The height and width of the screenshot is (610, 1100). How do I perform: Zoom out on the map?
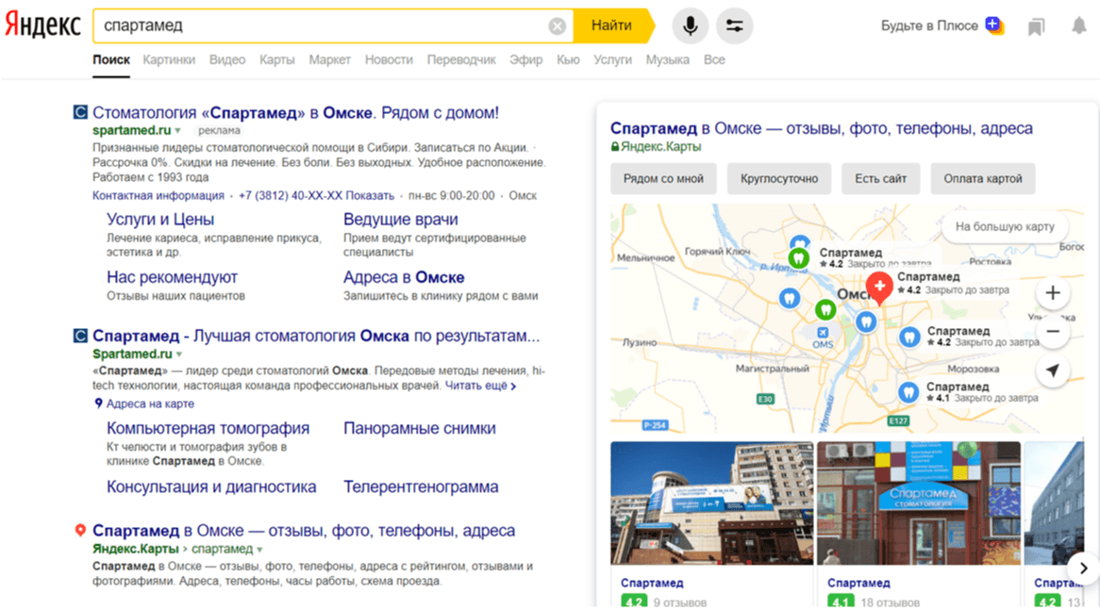click(1052, 331)
